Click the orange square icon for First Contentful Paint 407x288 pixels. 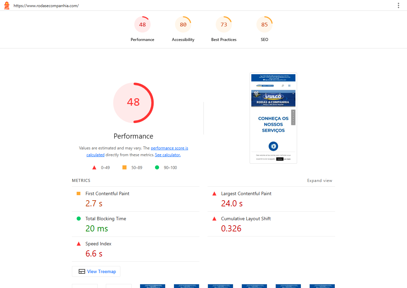(x=79, y=193)
